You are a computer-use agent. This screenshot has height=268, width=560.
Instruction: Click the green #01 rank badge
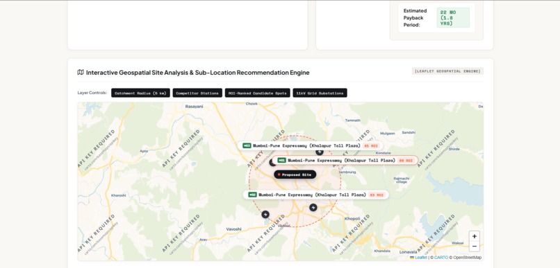(281, 161)
